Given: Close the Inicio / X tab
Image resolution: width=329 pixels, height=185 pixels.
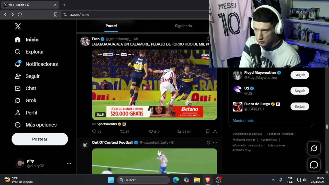Looking at the screenshot, I should (x=55, y=5).
